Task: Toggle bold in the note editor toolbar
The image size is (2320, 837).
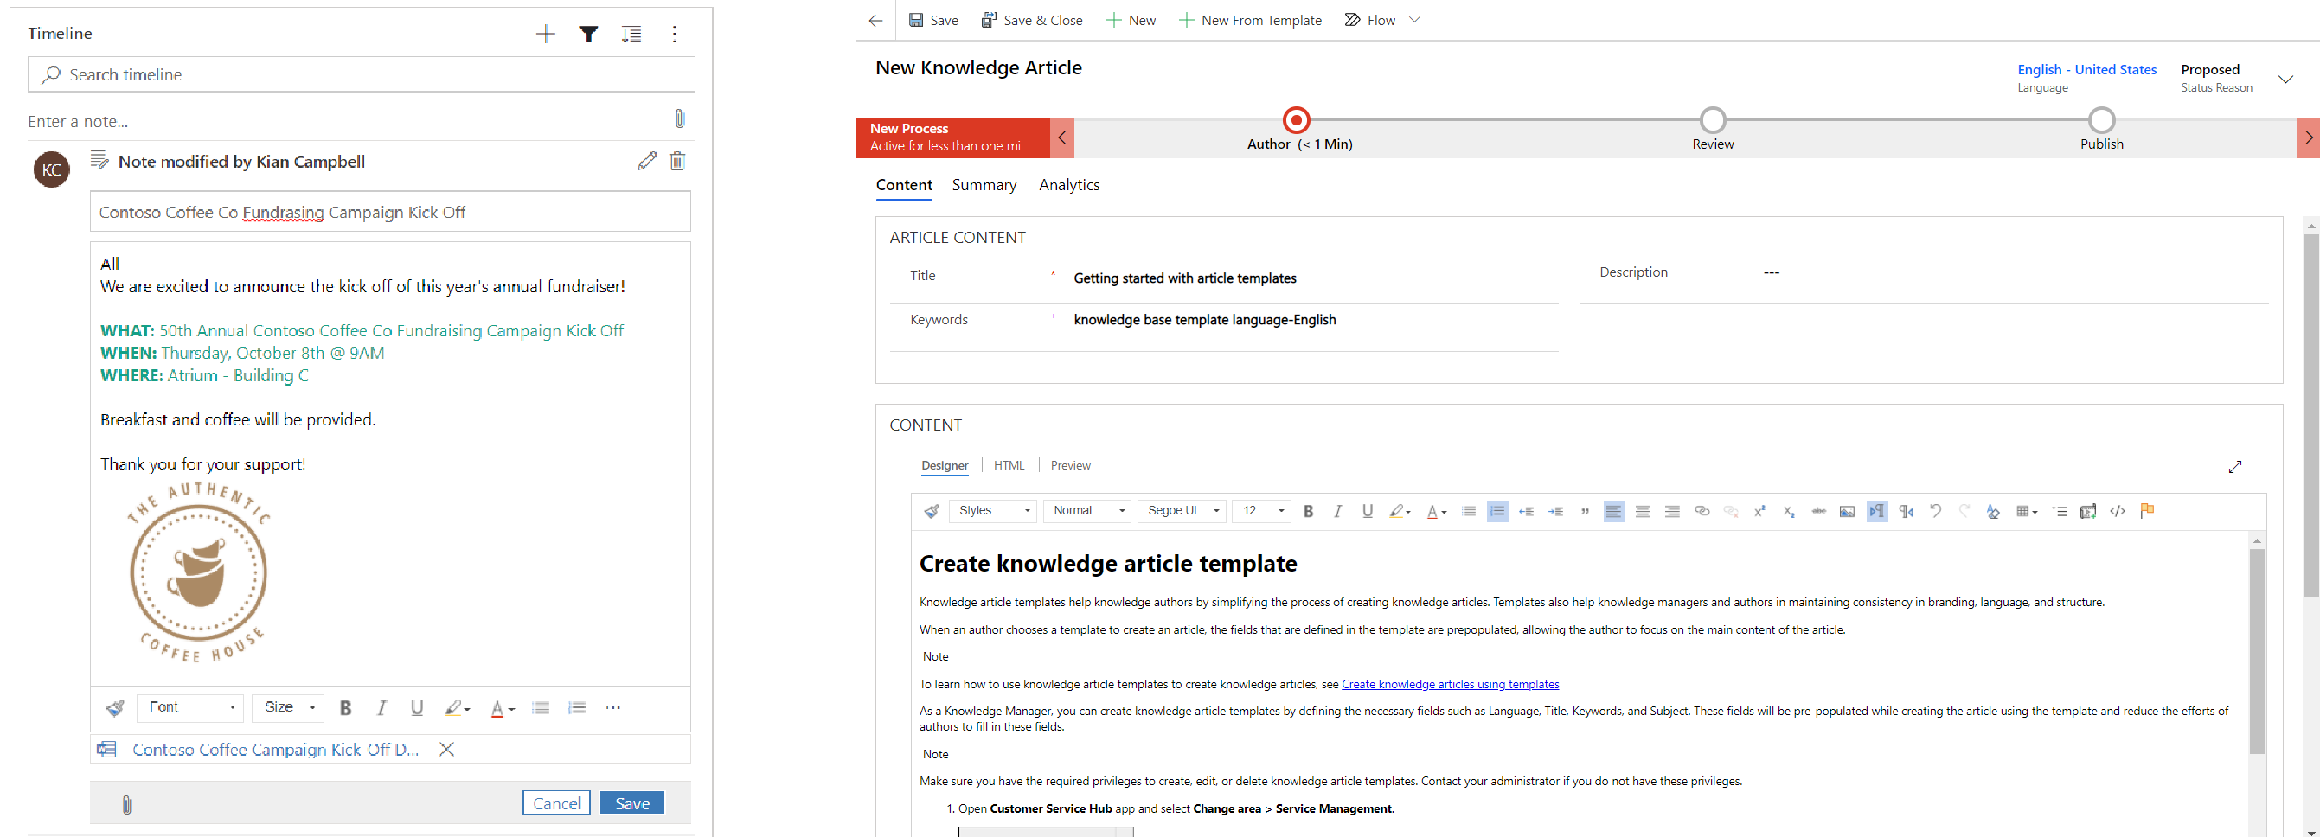Action: click(345, 708)
